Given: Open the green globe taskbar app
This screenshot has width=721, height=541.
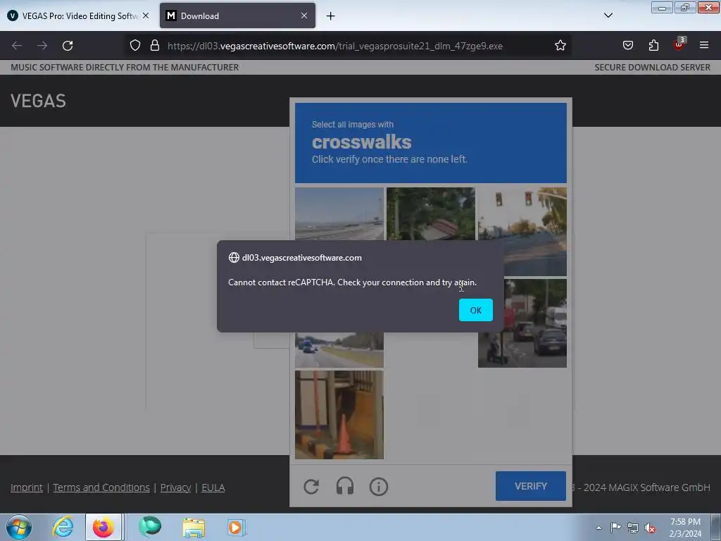Looking at the screenshot, I should [150, 527].
